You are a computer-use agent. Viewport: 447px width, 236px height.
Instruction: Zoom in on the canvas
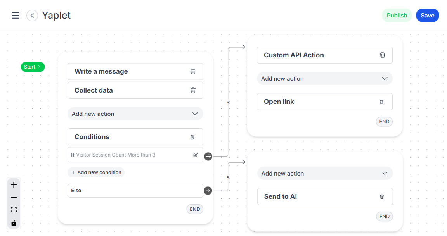(14, 185)
